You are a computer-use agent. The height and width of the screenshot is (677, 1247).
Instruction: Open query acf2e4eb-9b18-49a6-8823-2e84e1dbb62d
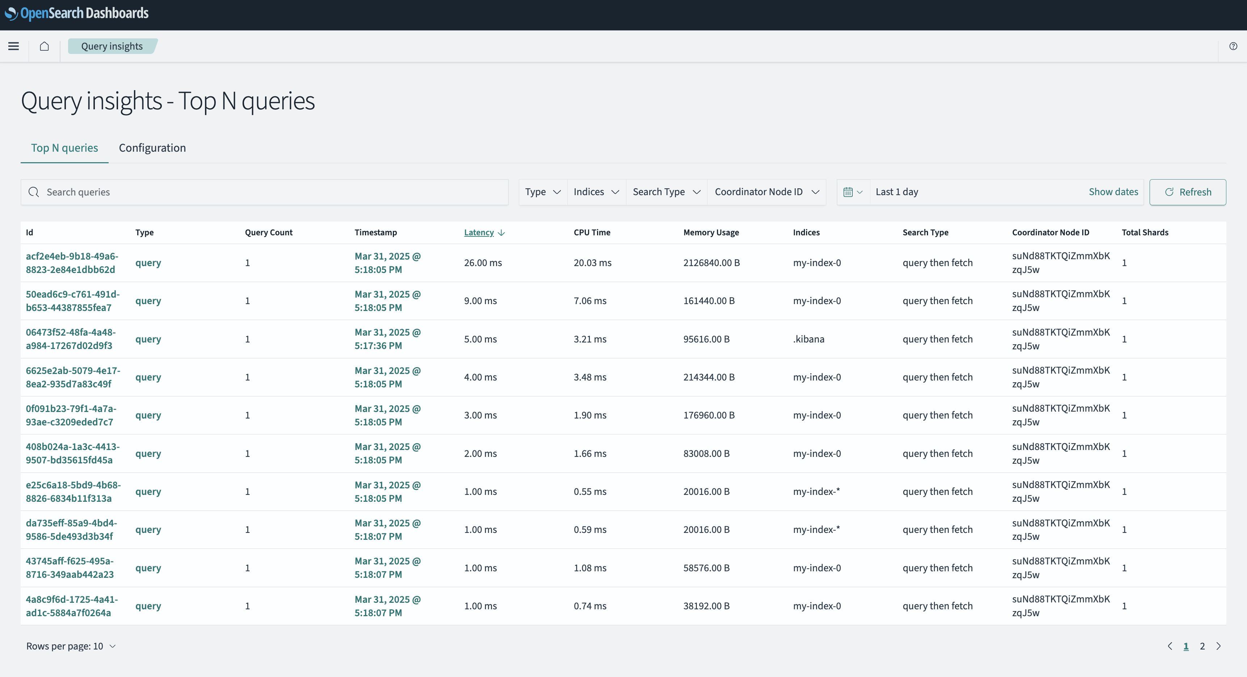pos(72,263)
